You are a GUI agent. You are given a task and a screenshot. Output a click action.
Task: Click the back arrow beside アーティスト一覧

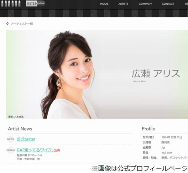[x=8, y=24]
